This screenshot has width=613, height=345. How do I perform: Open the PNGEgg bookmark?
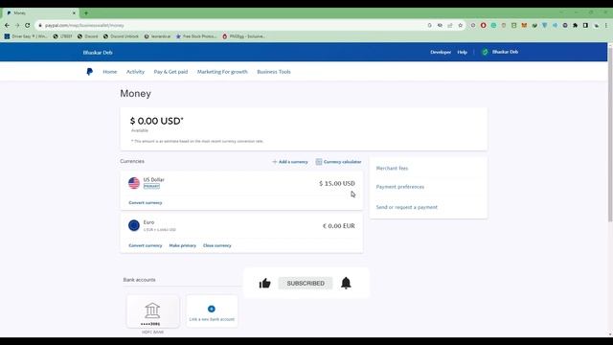click(243, 36)
